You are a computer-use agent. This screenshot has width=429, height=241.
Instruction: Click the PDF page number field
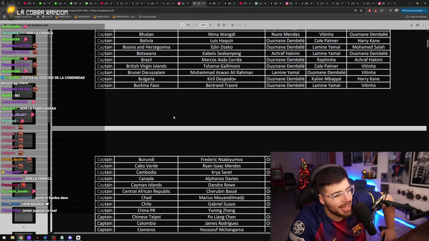click(x=183, y=25)
